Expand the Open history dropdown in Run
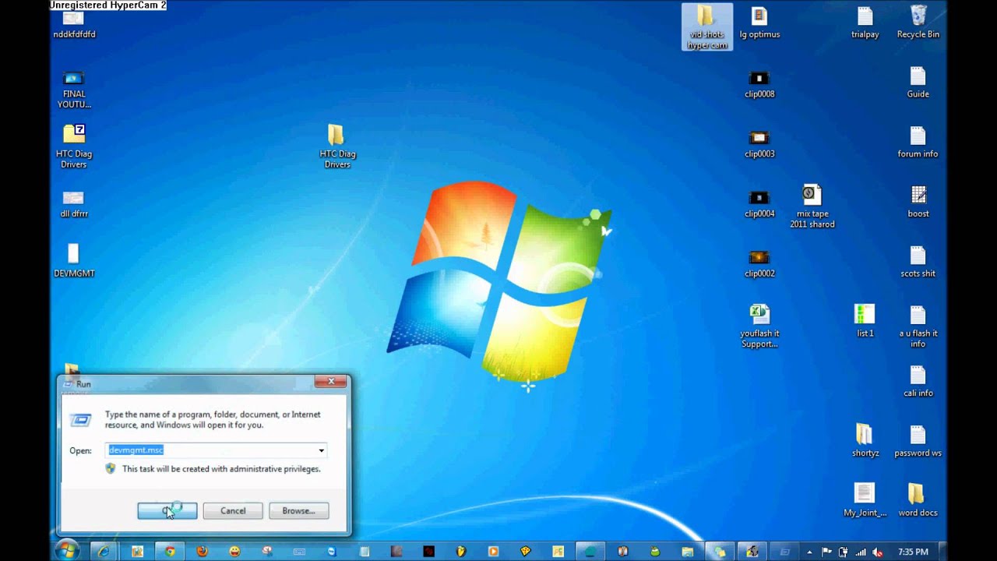 321,450
